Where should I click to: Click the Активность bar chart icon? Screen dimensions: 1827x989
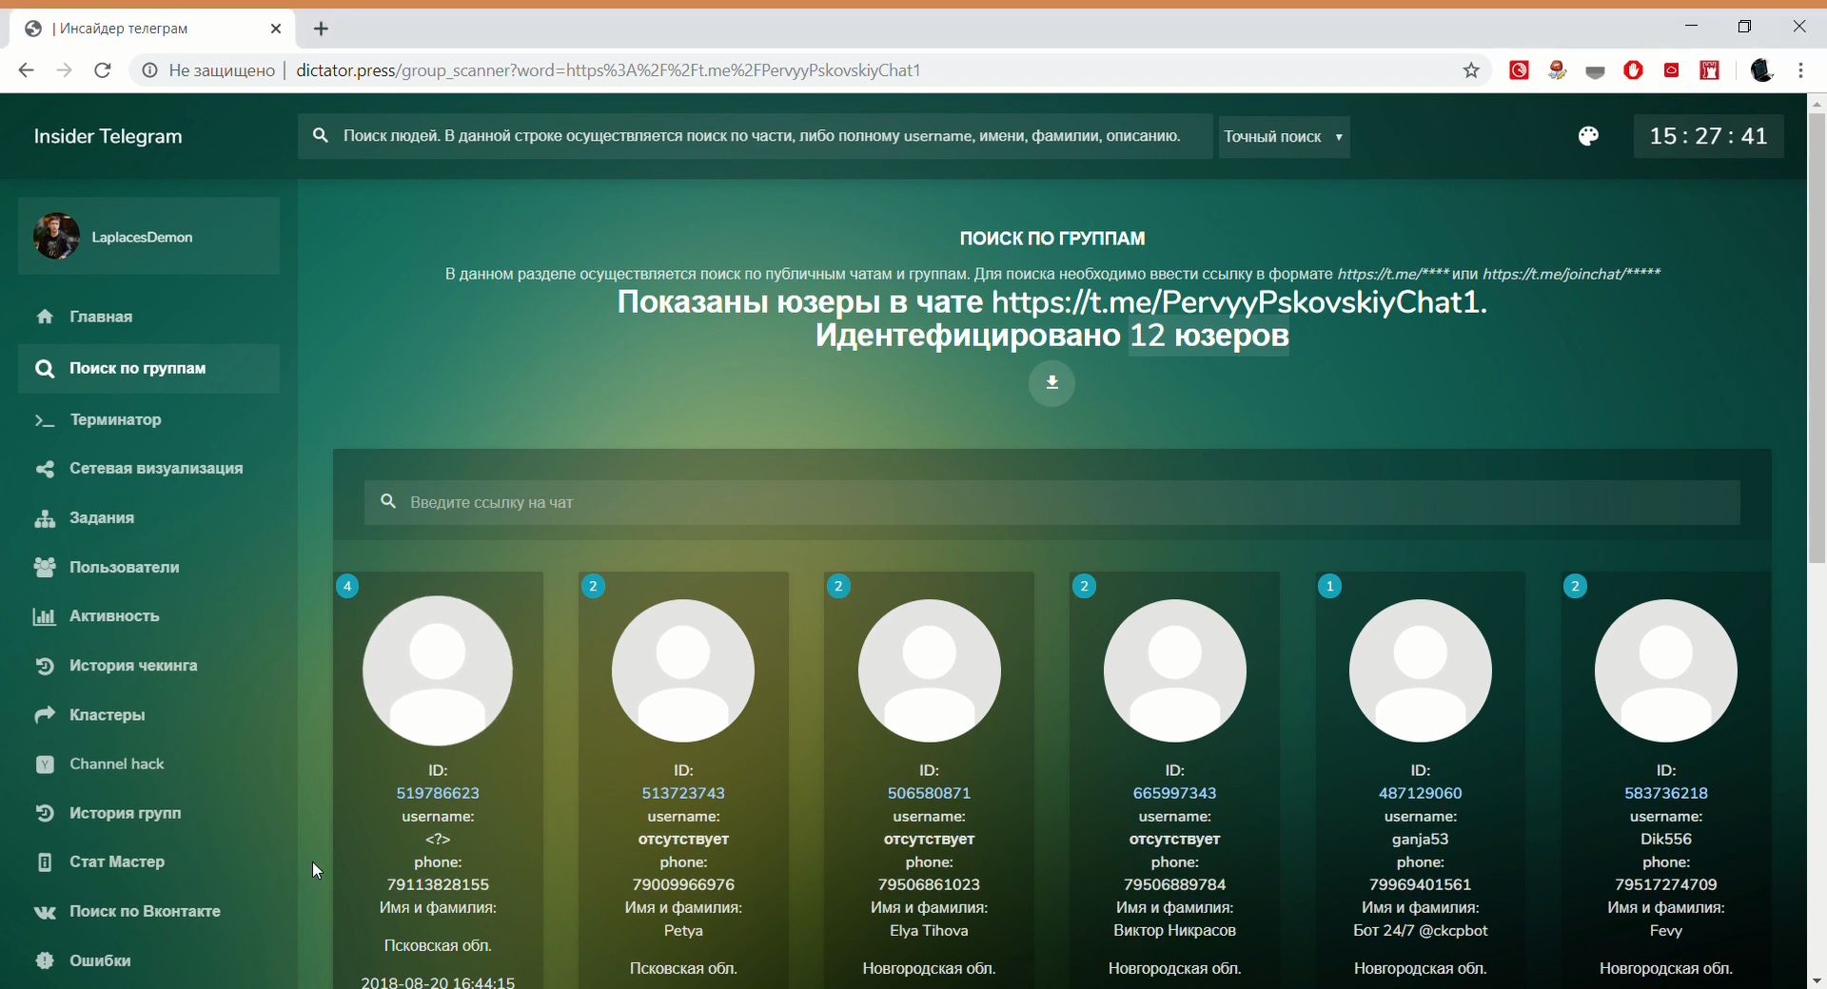[45, 616]
